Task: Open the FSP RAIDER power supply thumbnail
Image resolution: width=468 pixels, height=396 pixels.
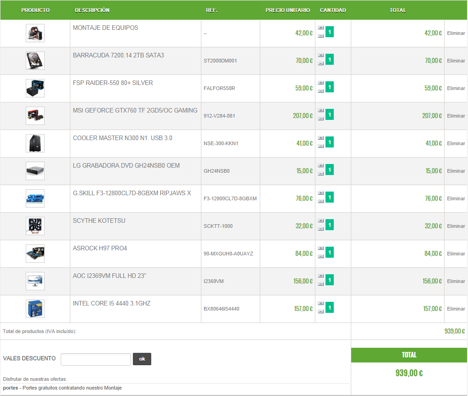Action: (x=35, y=88)
